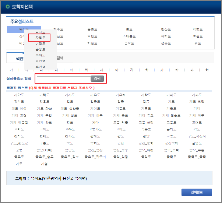Select destination 고이도
222x203 pixels.
coord(44,129)
